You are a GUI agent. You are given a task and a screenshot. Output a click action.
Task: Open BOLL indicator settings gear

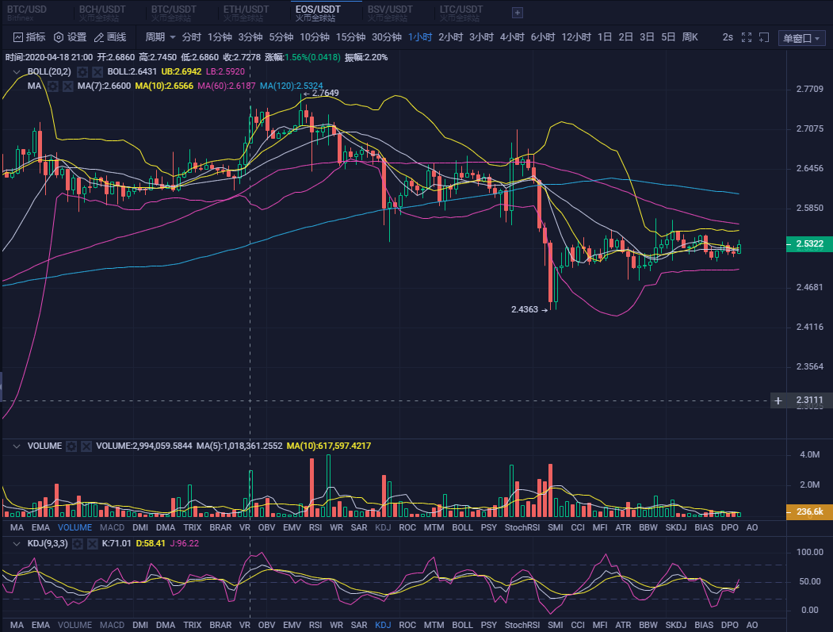pyautogui.click(x=82, y=71)
